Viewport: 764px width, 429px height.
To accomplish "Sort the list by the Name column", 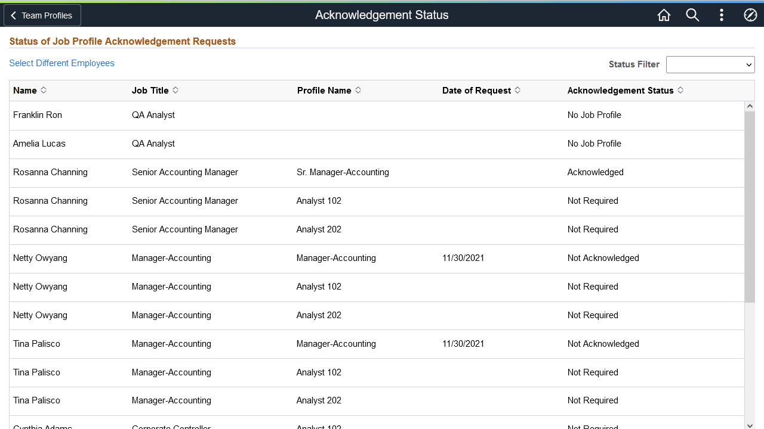I will point(43,90).
